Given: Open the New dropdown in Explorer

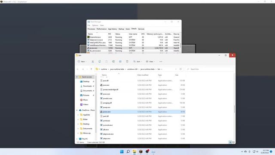Looking at the screenshot, I should (x=82, y=62).
